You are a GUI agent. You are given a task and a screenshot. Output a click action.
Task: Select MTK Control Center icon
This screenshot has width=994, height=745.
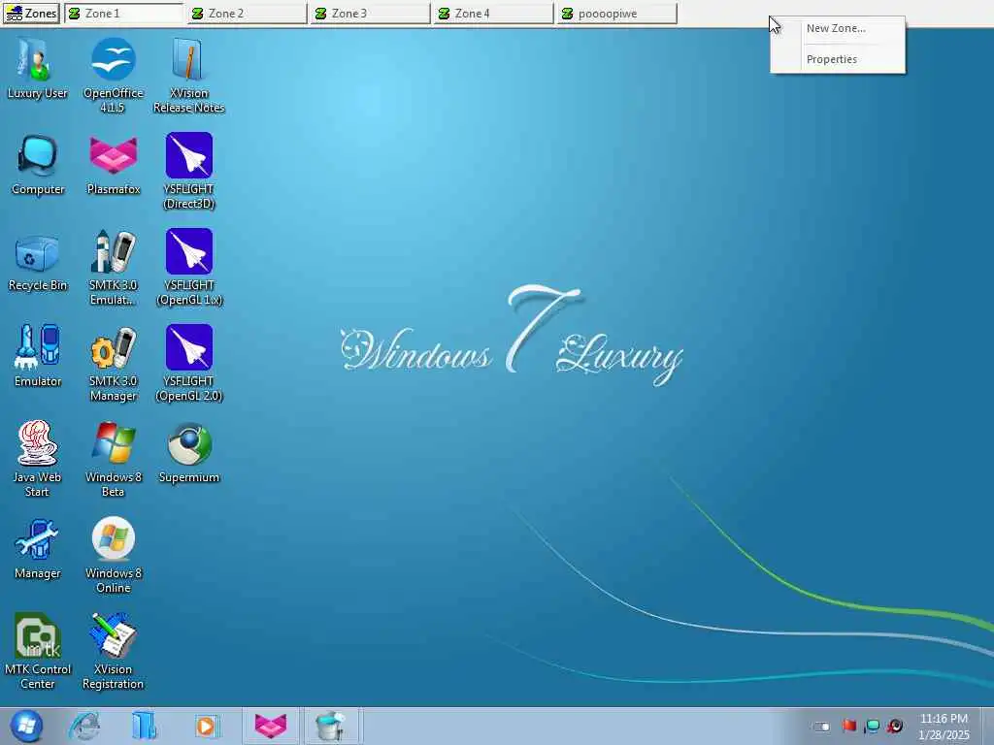pos(38,651)
